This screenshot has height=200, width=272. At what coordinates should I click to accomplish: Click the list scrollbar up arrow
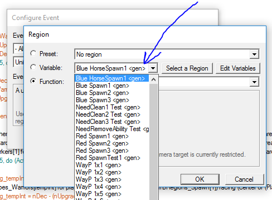tap(153, 79)
